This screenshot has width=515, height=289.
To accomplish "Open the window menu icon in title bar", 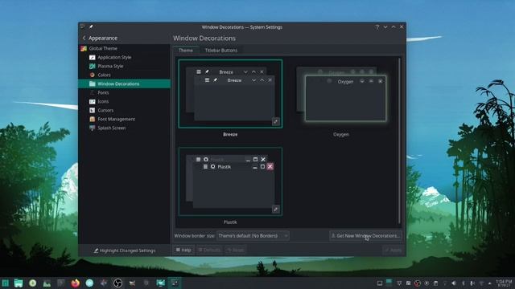I will point(83,26).
